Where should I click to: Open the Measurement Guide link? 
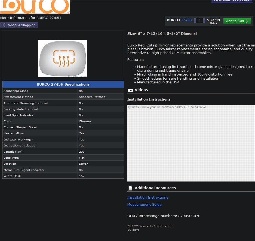click(x=144, y=205)
